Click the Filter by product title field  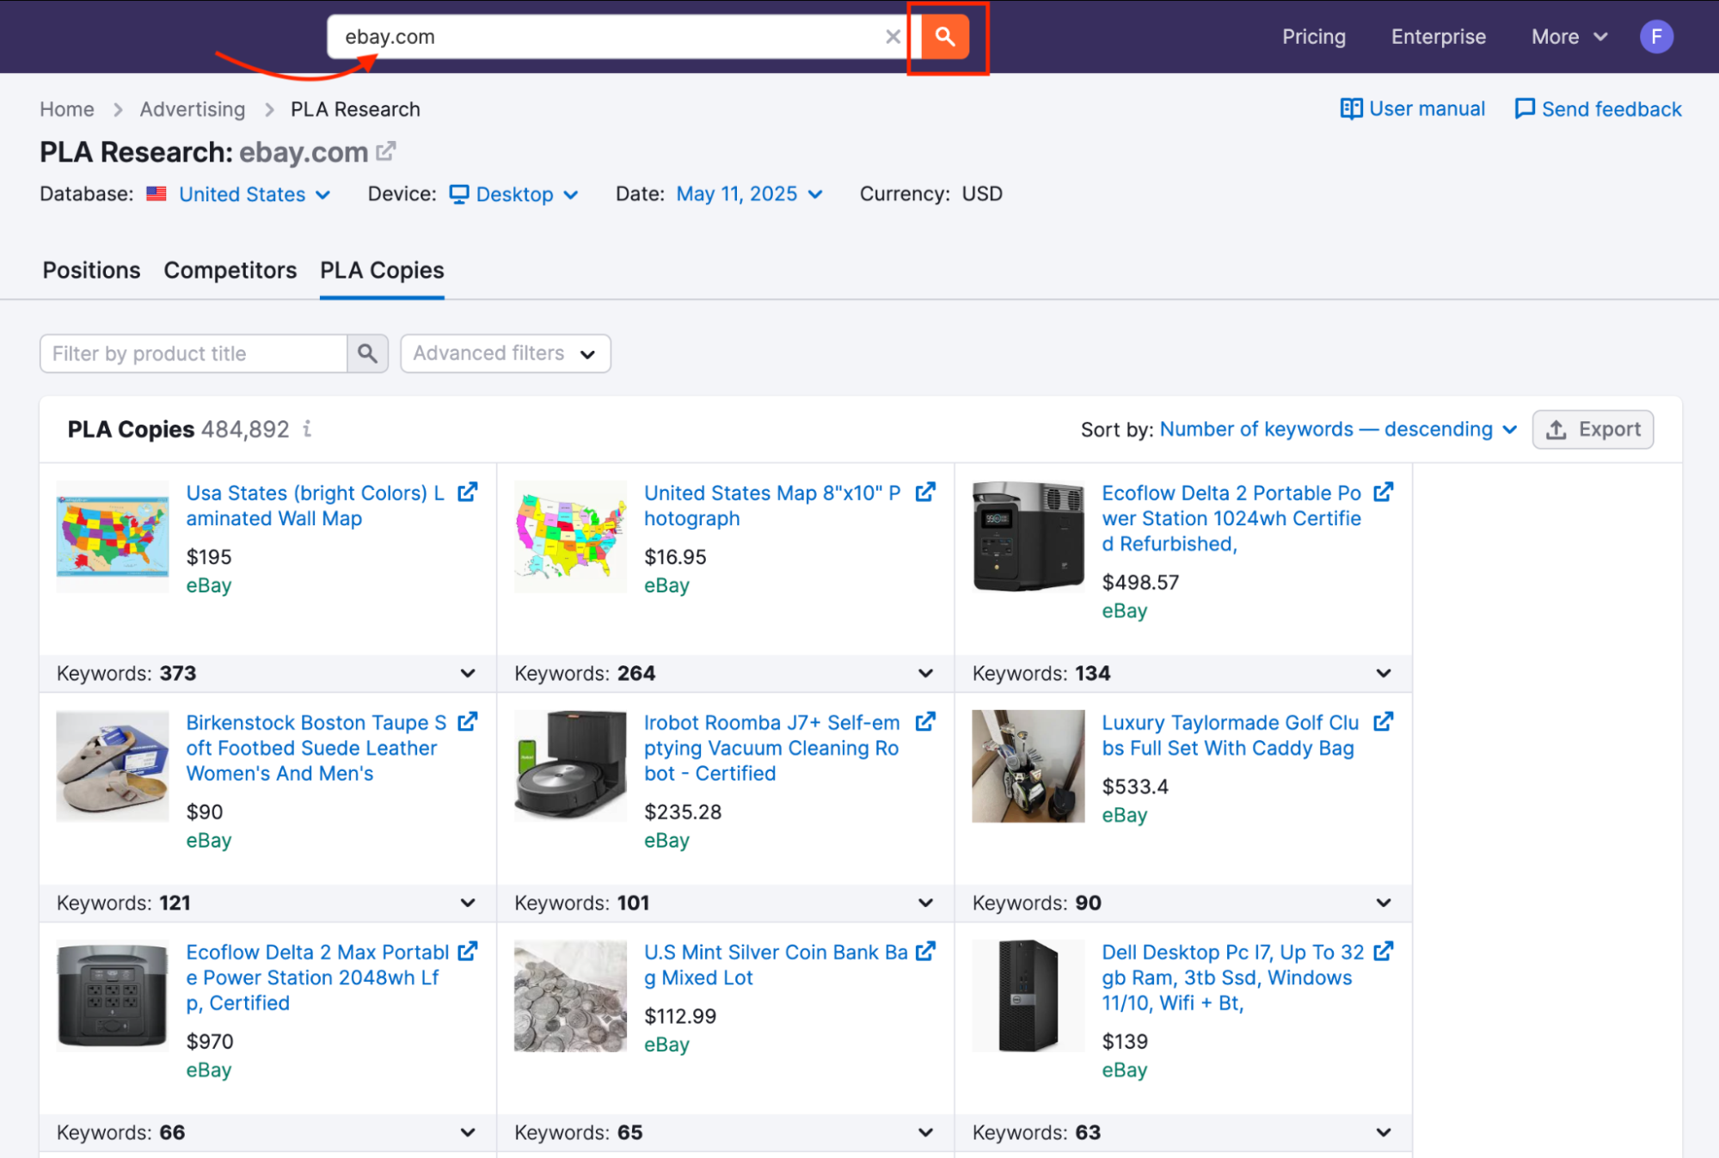(193, 353)
